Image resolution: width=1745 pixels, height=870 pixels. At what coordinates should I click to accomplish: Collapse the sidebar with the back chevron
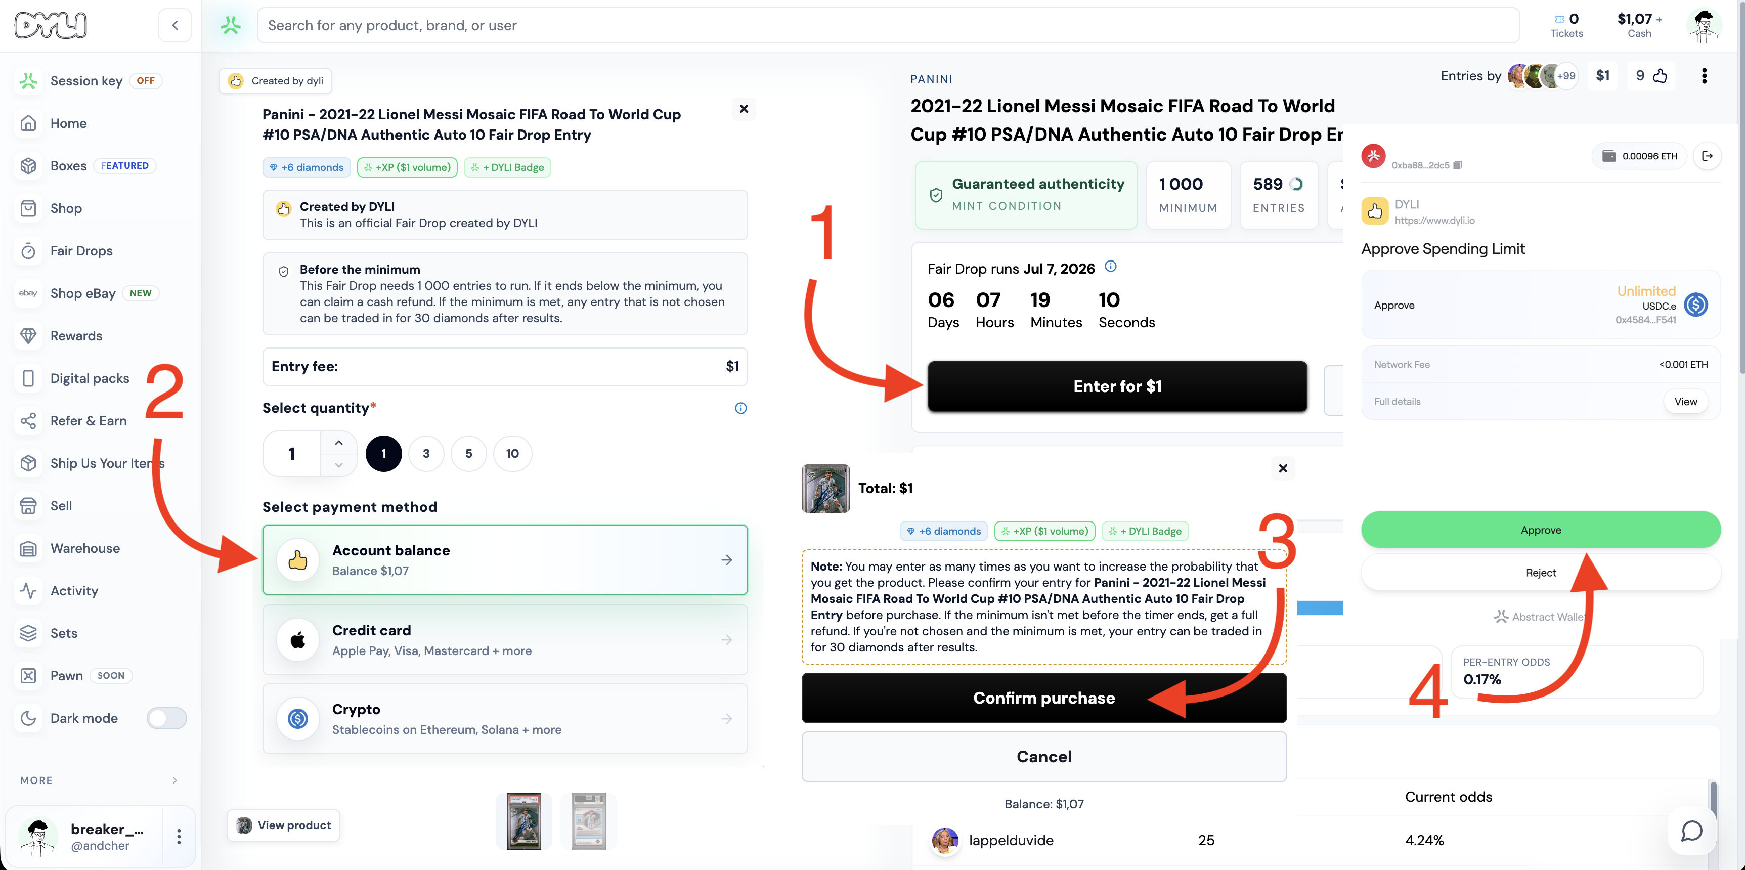tap(175, 25)
